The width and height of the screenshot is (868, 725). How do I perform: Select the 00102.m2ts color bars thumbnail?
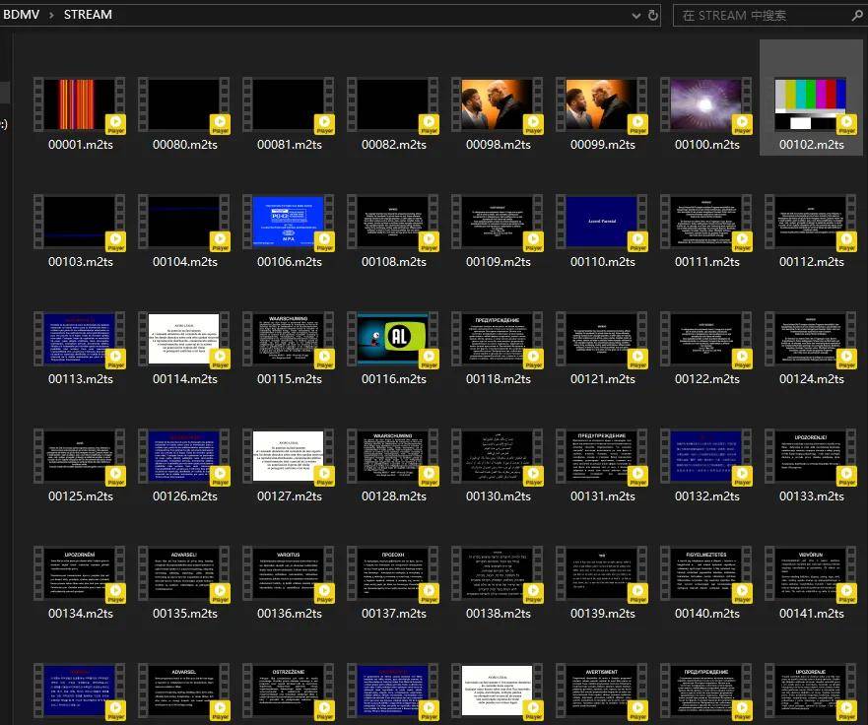coord(811,104)
